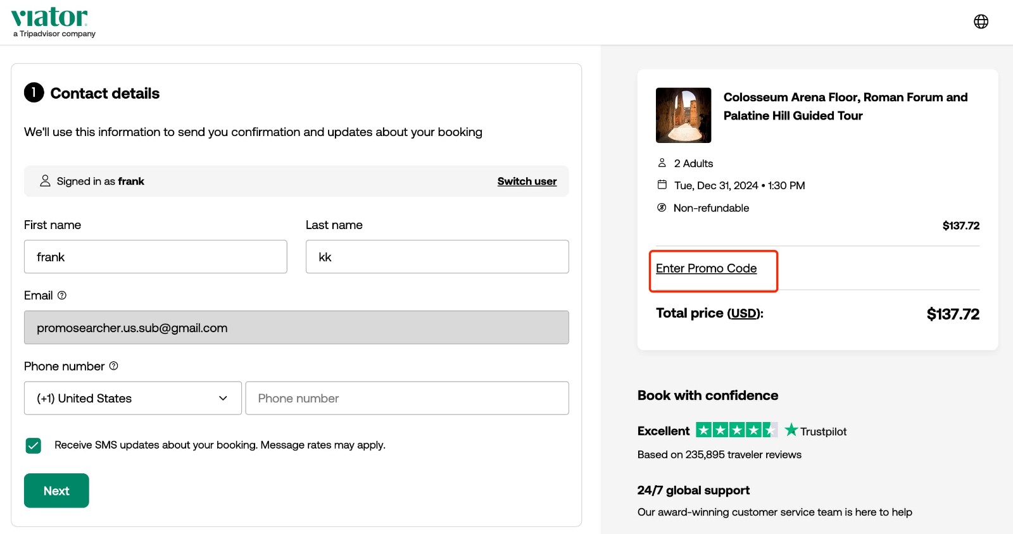
Task: Click the Switch user link
Action: point(526,181)
